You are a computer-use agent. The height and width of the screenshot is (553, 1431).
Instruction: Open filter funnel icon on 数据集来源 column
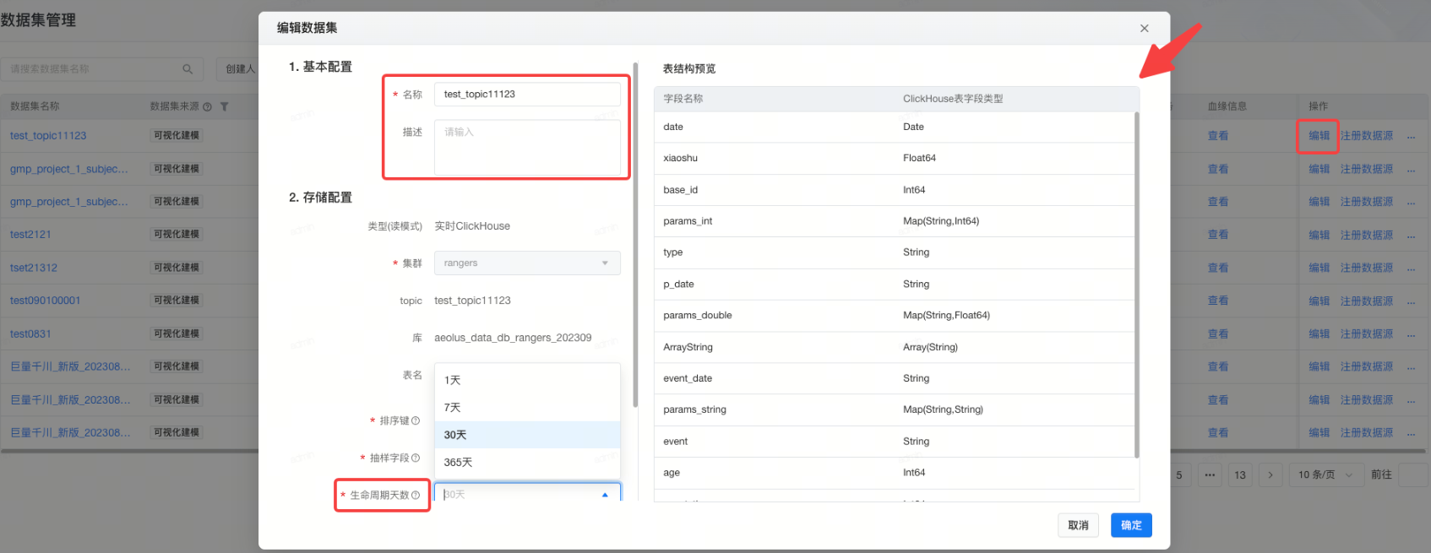tap(225, 106)
